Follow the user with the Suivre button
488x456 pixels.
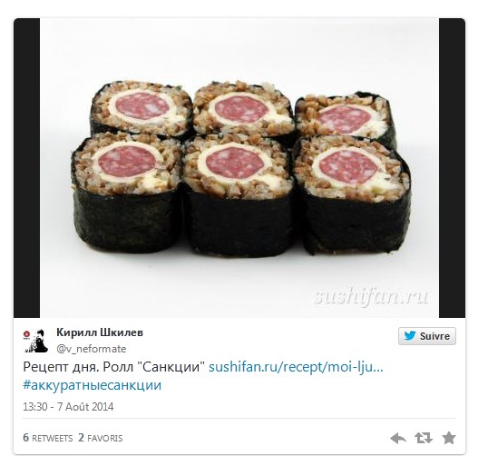tap(427, 336)
